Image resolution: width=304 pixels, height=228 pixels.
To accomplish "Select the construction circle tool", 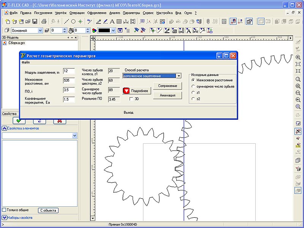I will (x=73, y=21).
